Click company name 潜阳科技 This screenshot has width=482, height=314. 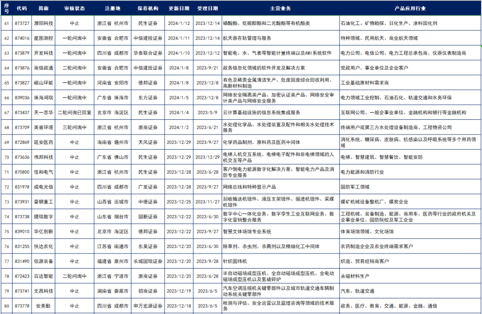click(x=44, y=23)
